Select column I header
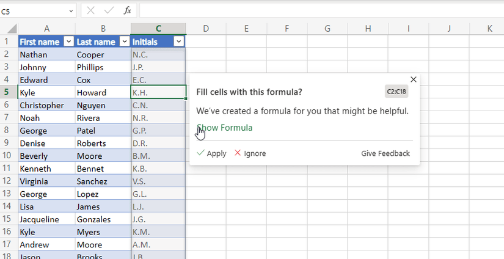504x259 pixels. pos(408,29)
